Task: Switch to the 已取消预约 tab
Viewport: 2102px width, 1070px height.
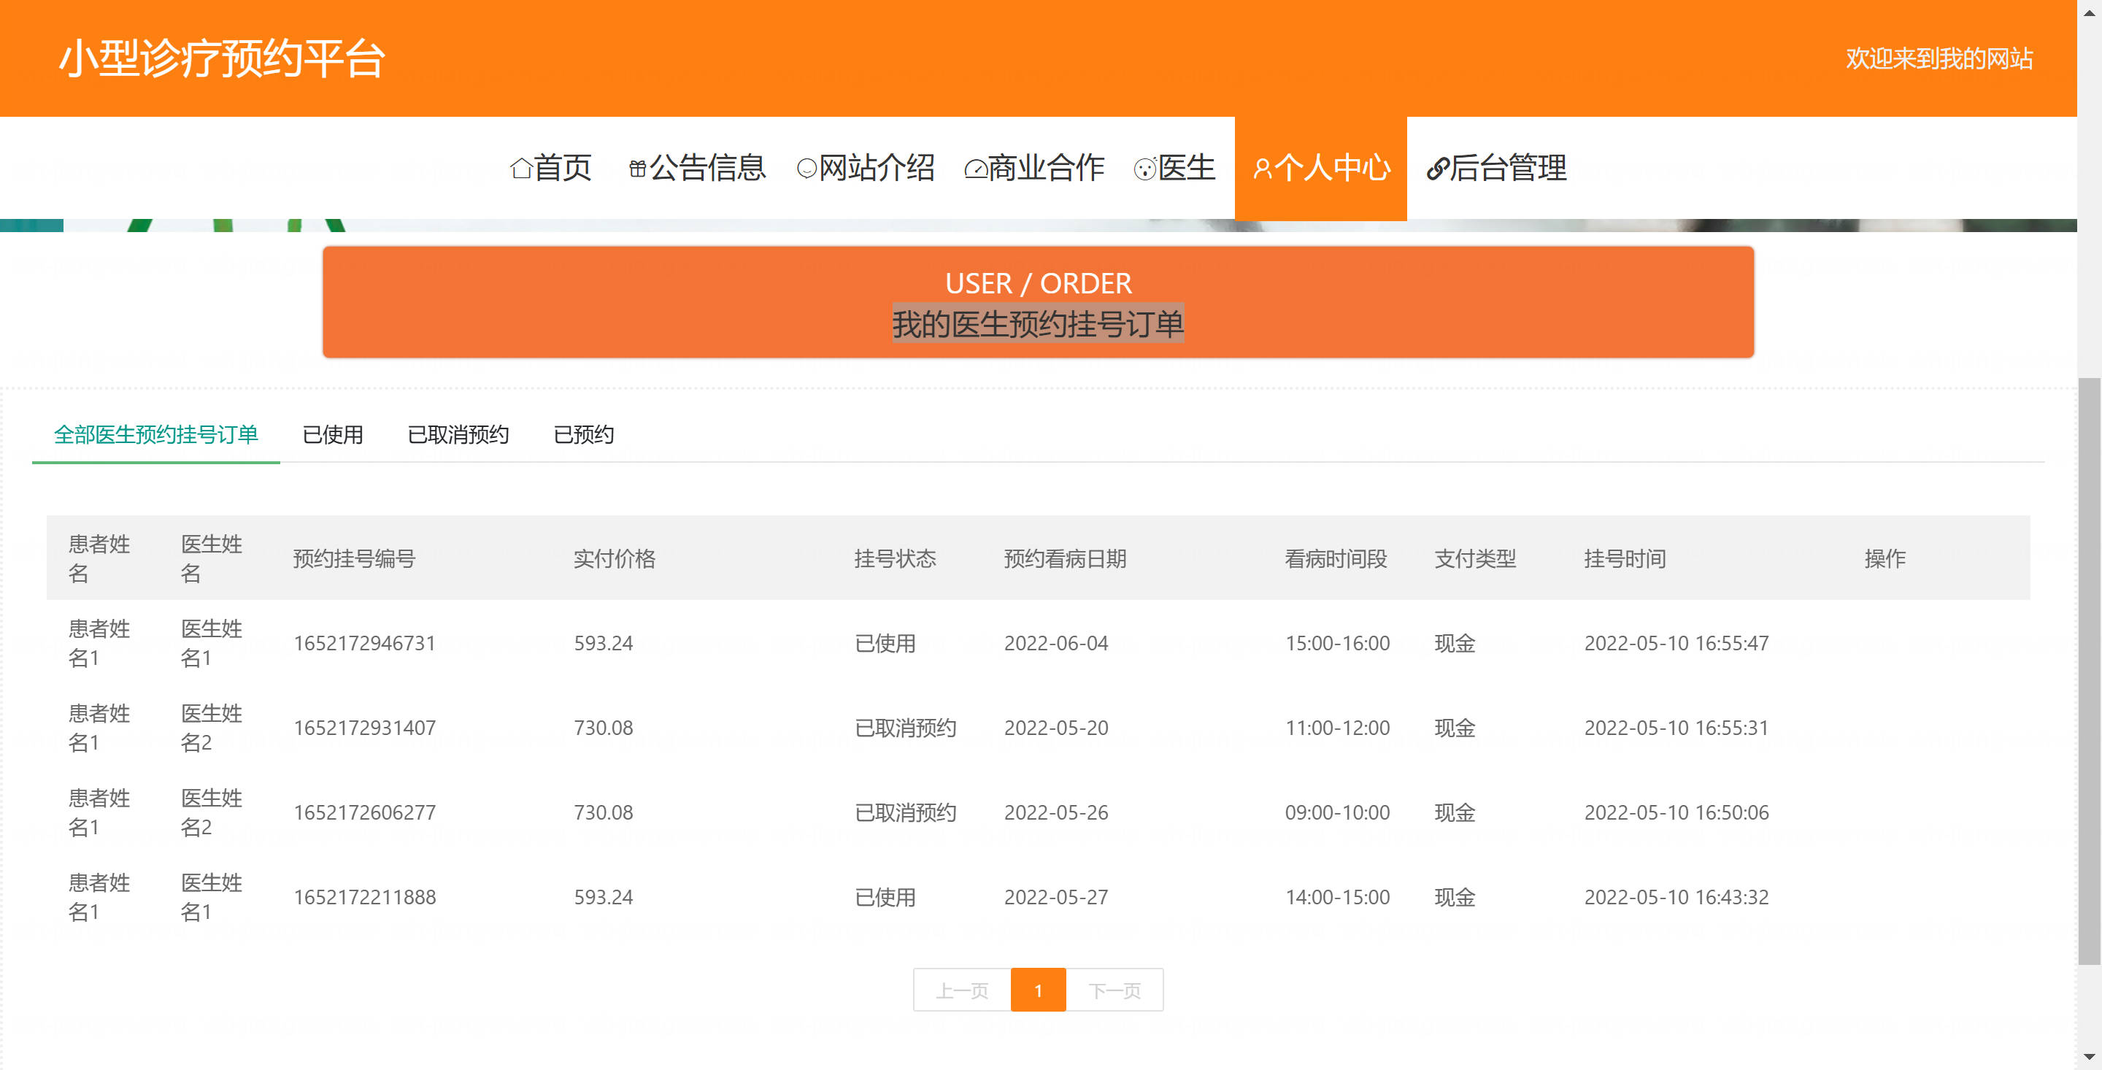Action: (x=458, y=434)
